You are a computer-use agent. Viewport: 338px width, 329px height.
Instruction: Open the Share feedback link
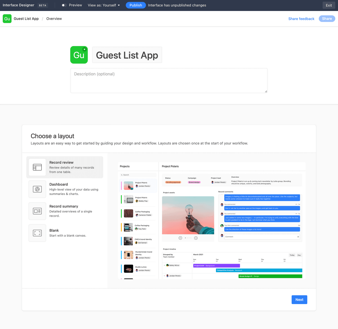click(x=301, y=19)
